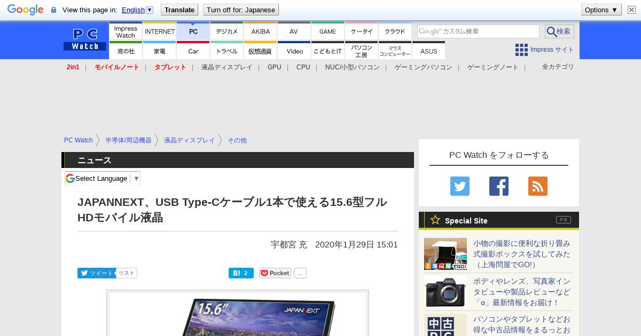The height and width of the screenshot is (336, 641).
Task: Open the AV tab
Action: (294, 31)
